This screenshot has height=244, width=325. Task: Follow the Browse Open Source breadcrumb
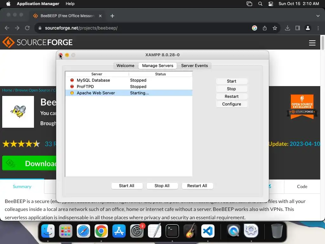tap(33, 90)
